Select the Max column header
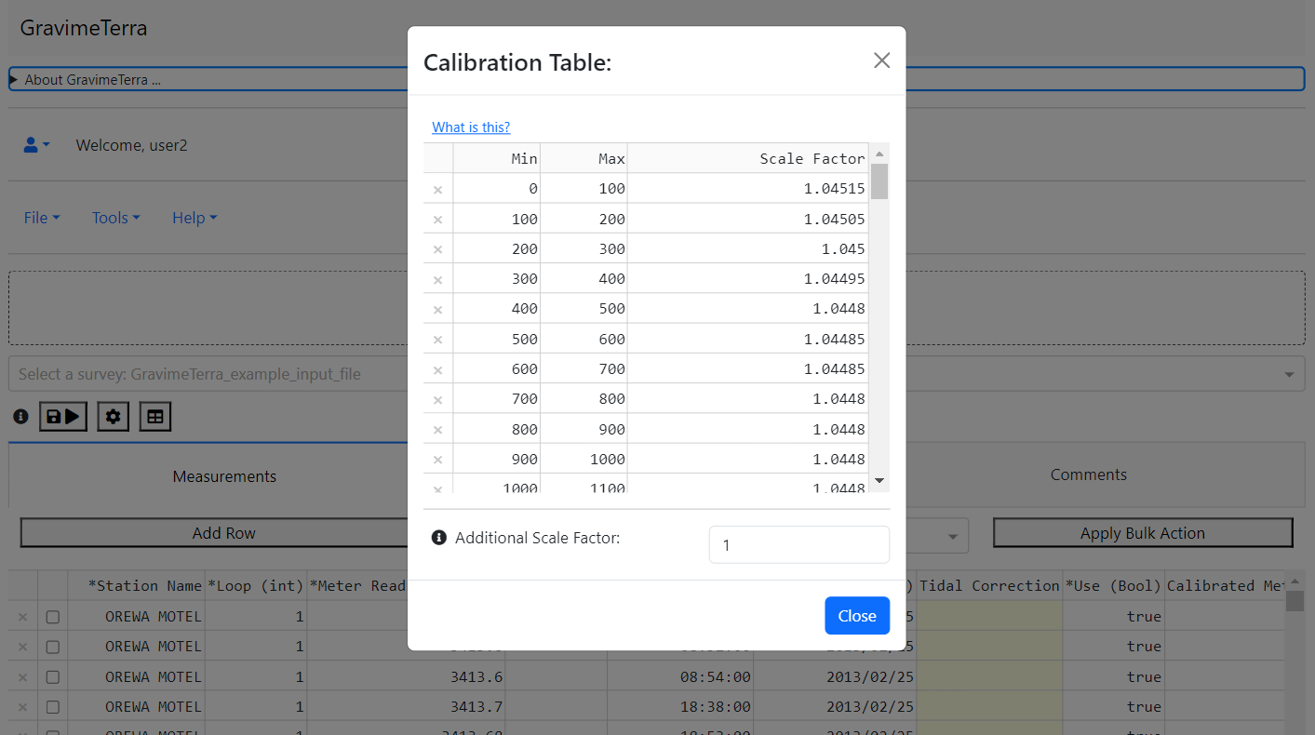Viewport: 1315px width, 735px height. 584,158
